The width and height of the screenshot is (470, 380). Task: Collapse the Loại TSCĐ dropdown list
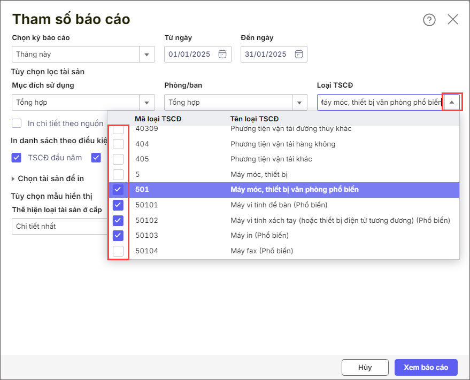pyautogui.click(x=452, y=102)
